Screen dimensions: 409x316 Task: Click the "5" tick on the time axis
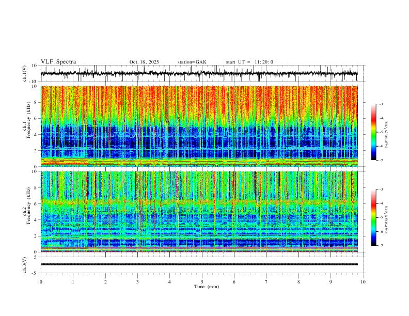[202, 282]
